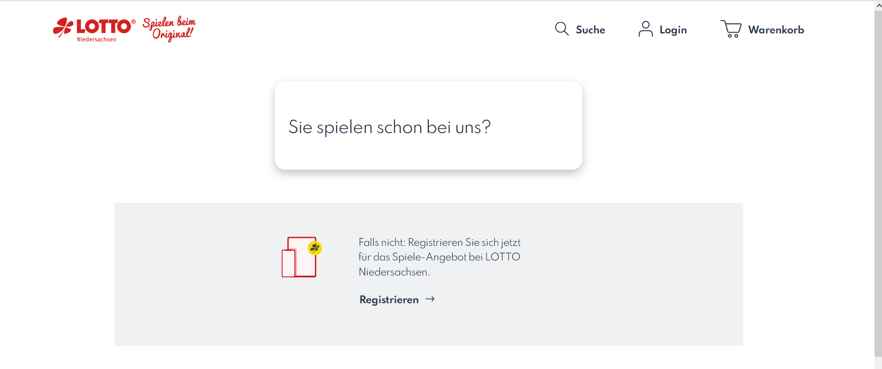Image resolution: width=882 pixels, height=369 pixels.
Task: Click the magnifying glass search icon
Action: coord(562,29)
